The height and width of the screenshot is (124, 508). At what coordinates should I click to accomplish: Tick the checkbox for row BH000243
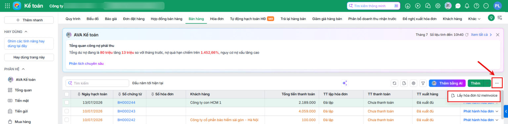tap(67, 111)
